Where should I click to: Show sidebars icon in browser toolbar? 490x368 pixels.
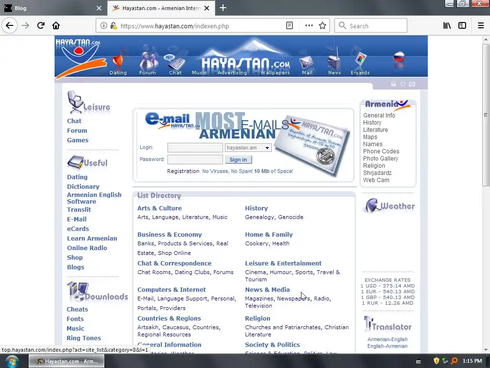click(x=462, y=26)
